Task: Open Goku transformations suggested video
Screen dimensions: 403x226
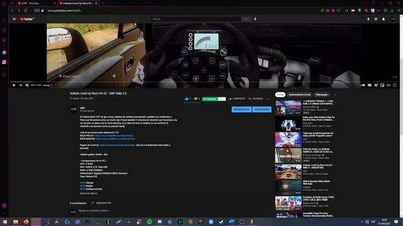Action: [x=305, y=139]
